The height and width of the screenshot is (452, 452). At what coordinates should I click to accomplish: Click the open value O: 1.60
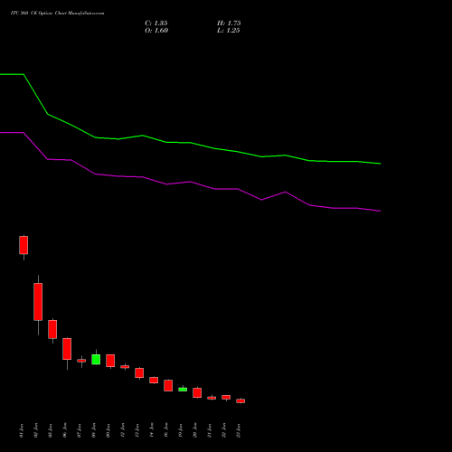click(156, 31)
